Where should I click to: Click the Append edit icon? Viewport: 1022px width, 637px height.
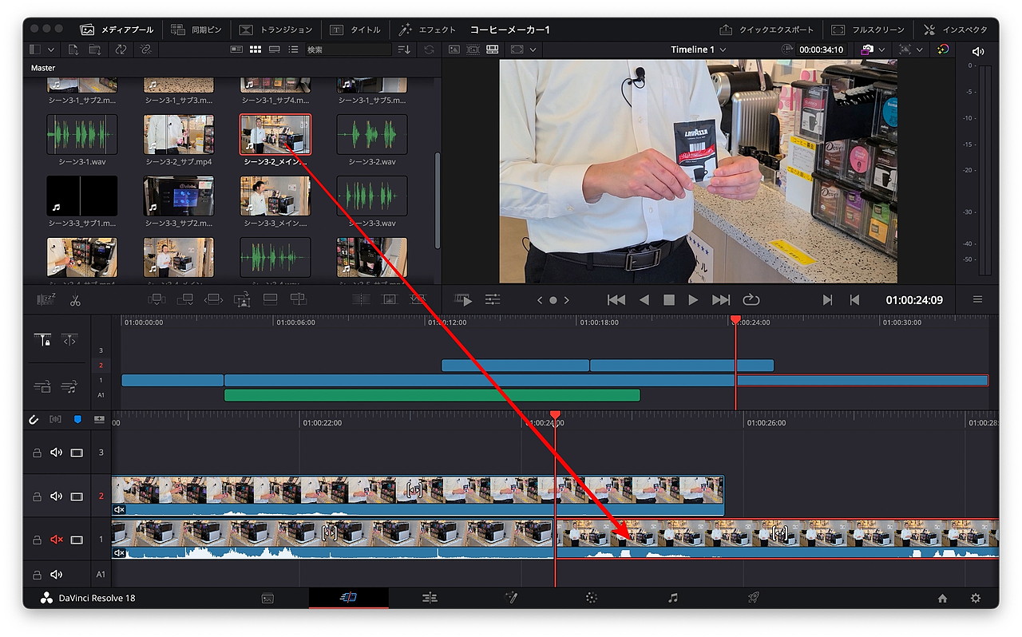(184, 299)
